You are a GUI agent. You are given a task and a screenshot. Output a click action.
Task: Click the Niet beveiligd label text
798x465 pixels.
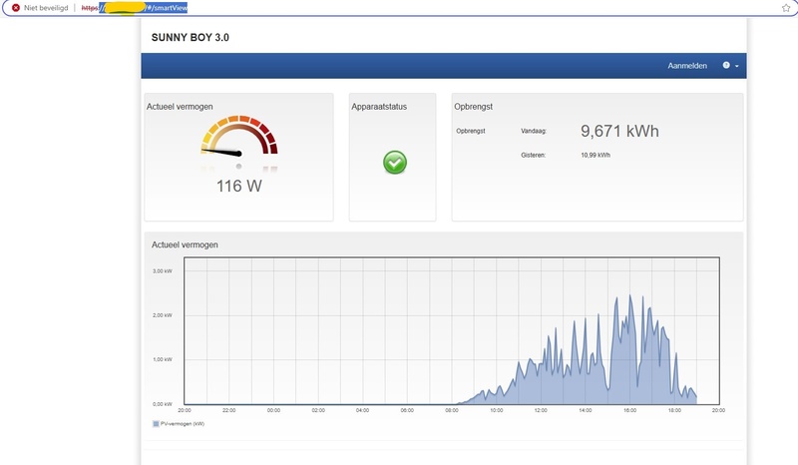(46, 8)
